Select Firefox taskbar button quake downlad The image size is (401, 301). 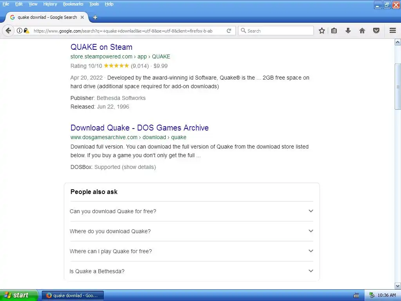(x=73, y=296)
